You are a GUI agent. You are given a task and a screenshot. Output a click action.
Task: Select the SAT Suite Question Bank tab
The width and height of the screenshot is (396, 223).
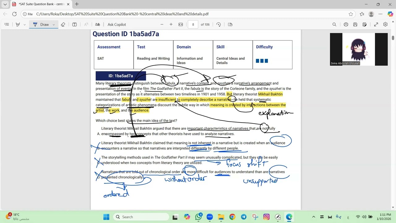point(41,4)
